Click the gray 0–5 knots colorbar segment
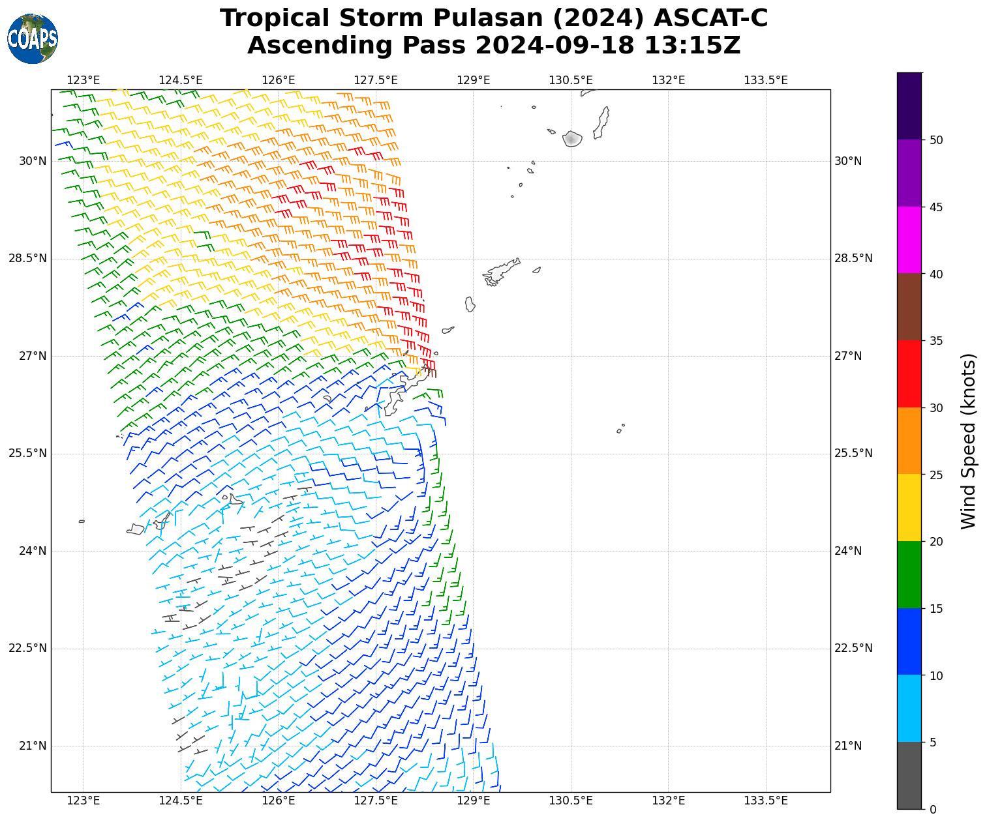The height and width of the screenshot is (824, 987). coord(909,775)
